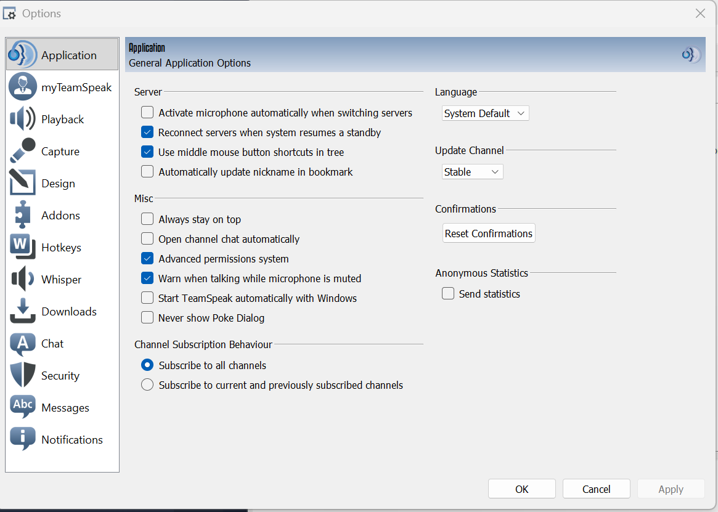The width and height of the screenshot is (718, 512).
Task: Enable Always stay on top
Action: pos(147,219)
